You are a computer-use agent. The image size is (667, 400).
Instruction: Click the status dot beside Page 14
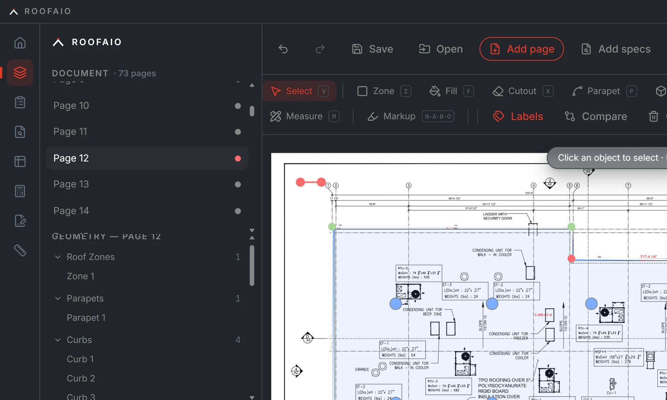point(238,211)
